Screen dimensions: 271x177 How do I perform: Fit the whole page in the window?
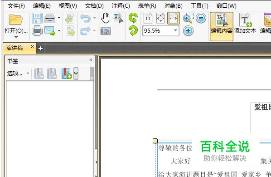tap(160, 18)
